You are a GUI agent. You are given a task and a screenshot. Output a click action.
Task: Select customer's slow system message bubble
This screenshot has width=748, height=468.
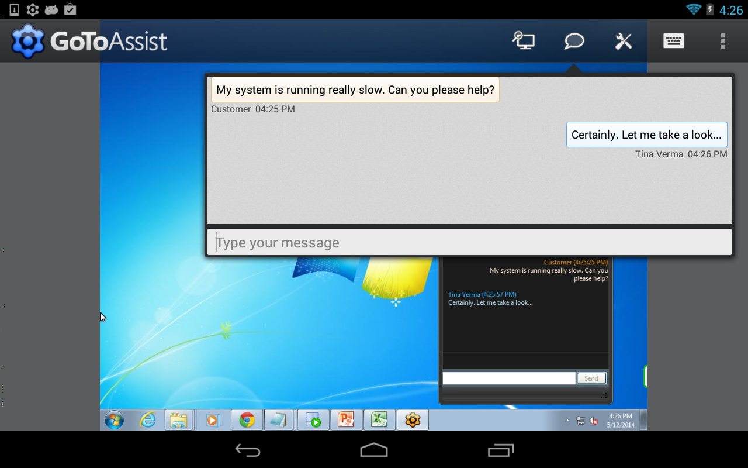[x=355, y=90]
